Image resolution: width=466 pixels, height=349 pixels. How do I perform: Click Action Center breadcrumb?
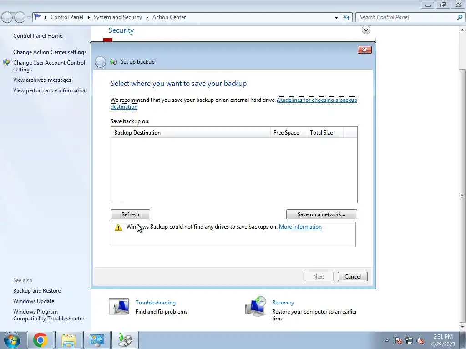tap(169, 17)
